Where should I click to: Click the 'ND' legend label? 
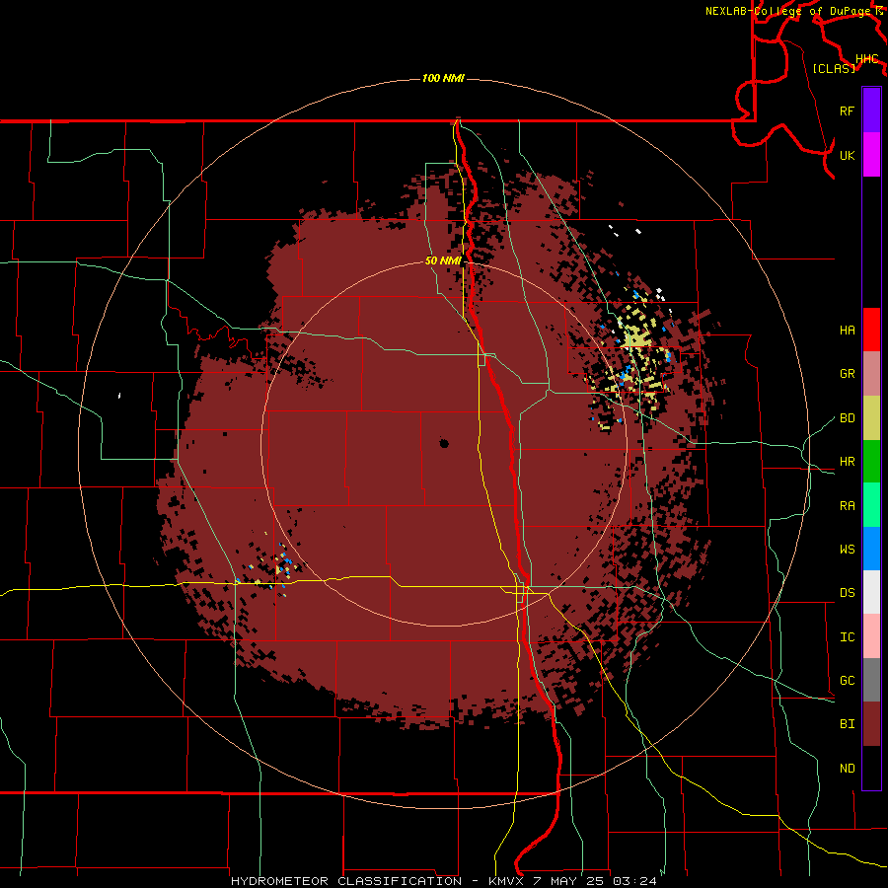pos(848,769)
